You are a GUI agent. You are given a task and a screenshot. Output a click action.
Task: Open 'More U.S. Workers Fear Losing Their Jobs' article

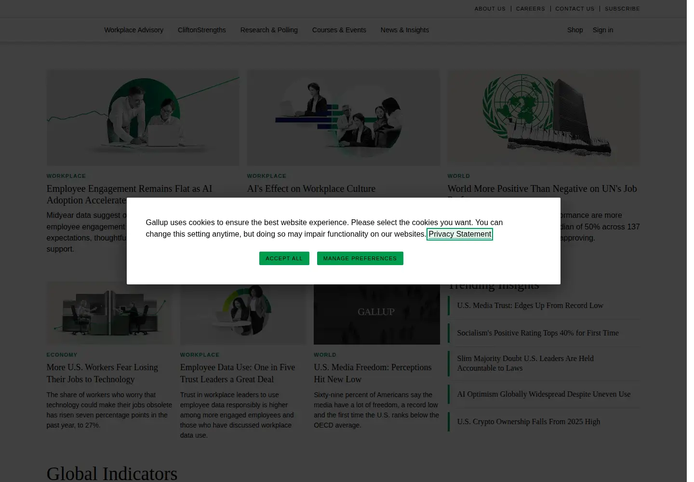[x=102, y=374]
